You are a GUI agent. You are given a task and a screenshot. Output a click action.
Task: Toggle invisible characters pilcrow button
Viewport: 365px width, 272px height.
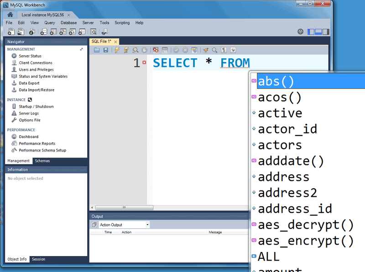[224, 50]
